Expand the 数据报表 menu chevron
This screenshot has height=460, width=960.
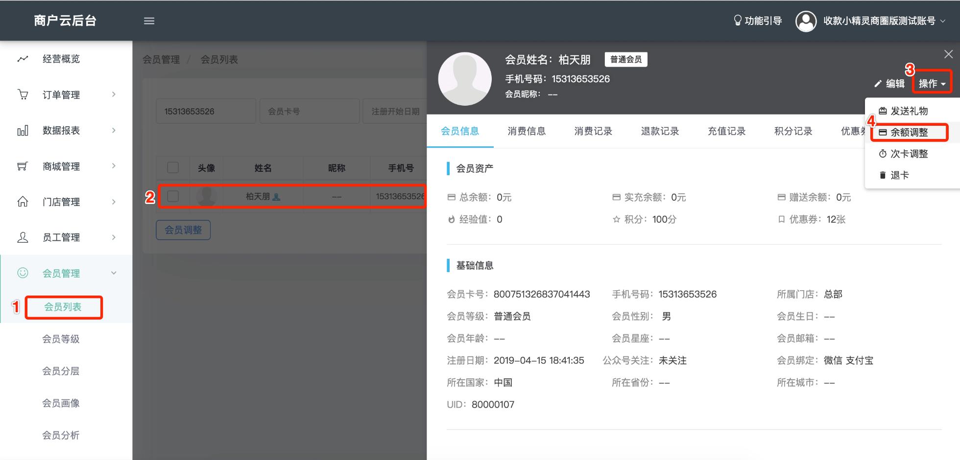pos(114,130)
